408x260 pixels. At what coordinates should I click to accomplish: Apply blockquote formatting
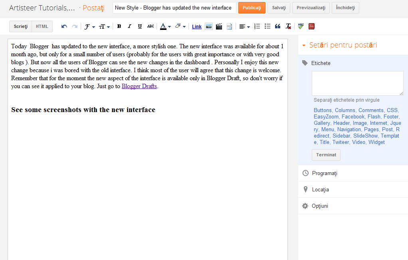[x=277, y=26]
